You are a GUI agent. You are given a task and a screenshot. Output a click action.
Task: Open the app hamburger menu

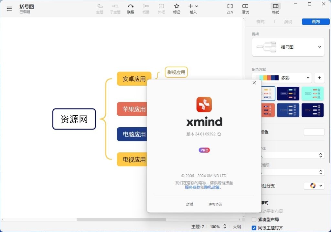point(9,8)
